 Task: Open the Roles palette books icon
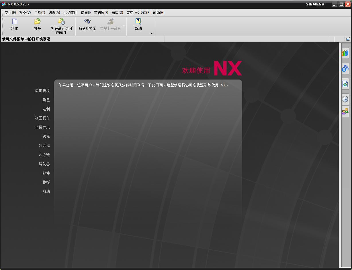(x=345, y=53)
